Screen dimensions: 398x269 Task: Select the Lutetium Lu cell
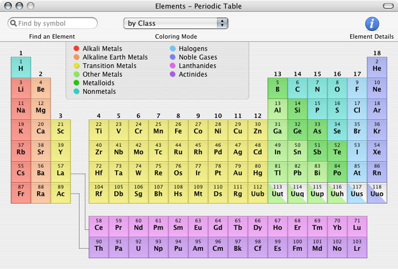[357, 226]
